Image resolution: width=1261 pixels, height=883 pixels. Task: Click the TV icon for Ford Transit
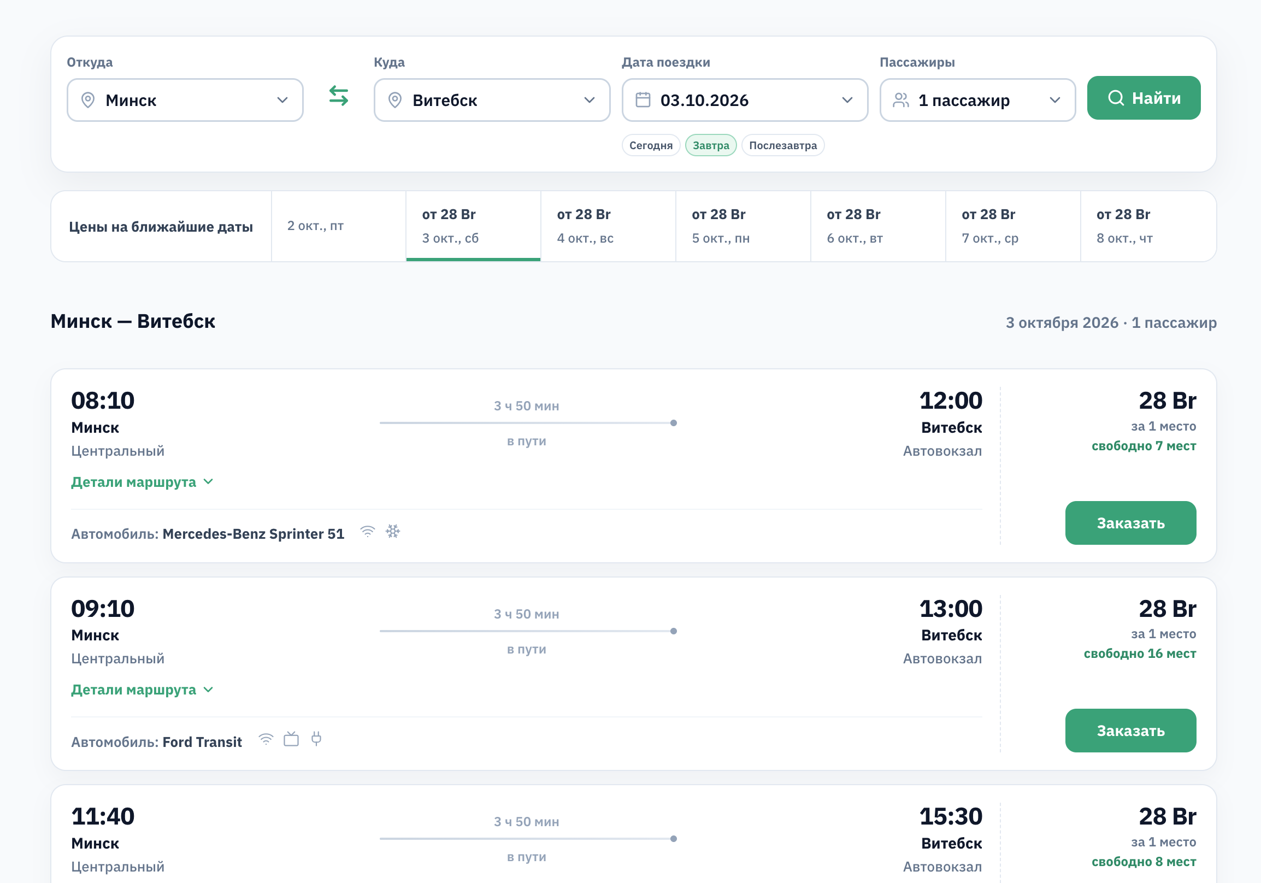[291, 739]
